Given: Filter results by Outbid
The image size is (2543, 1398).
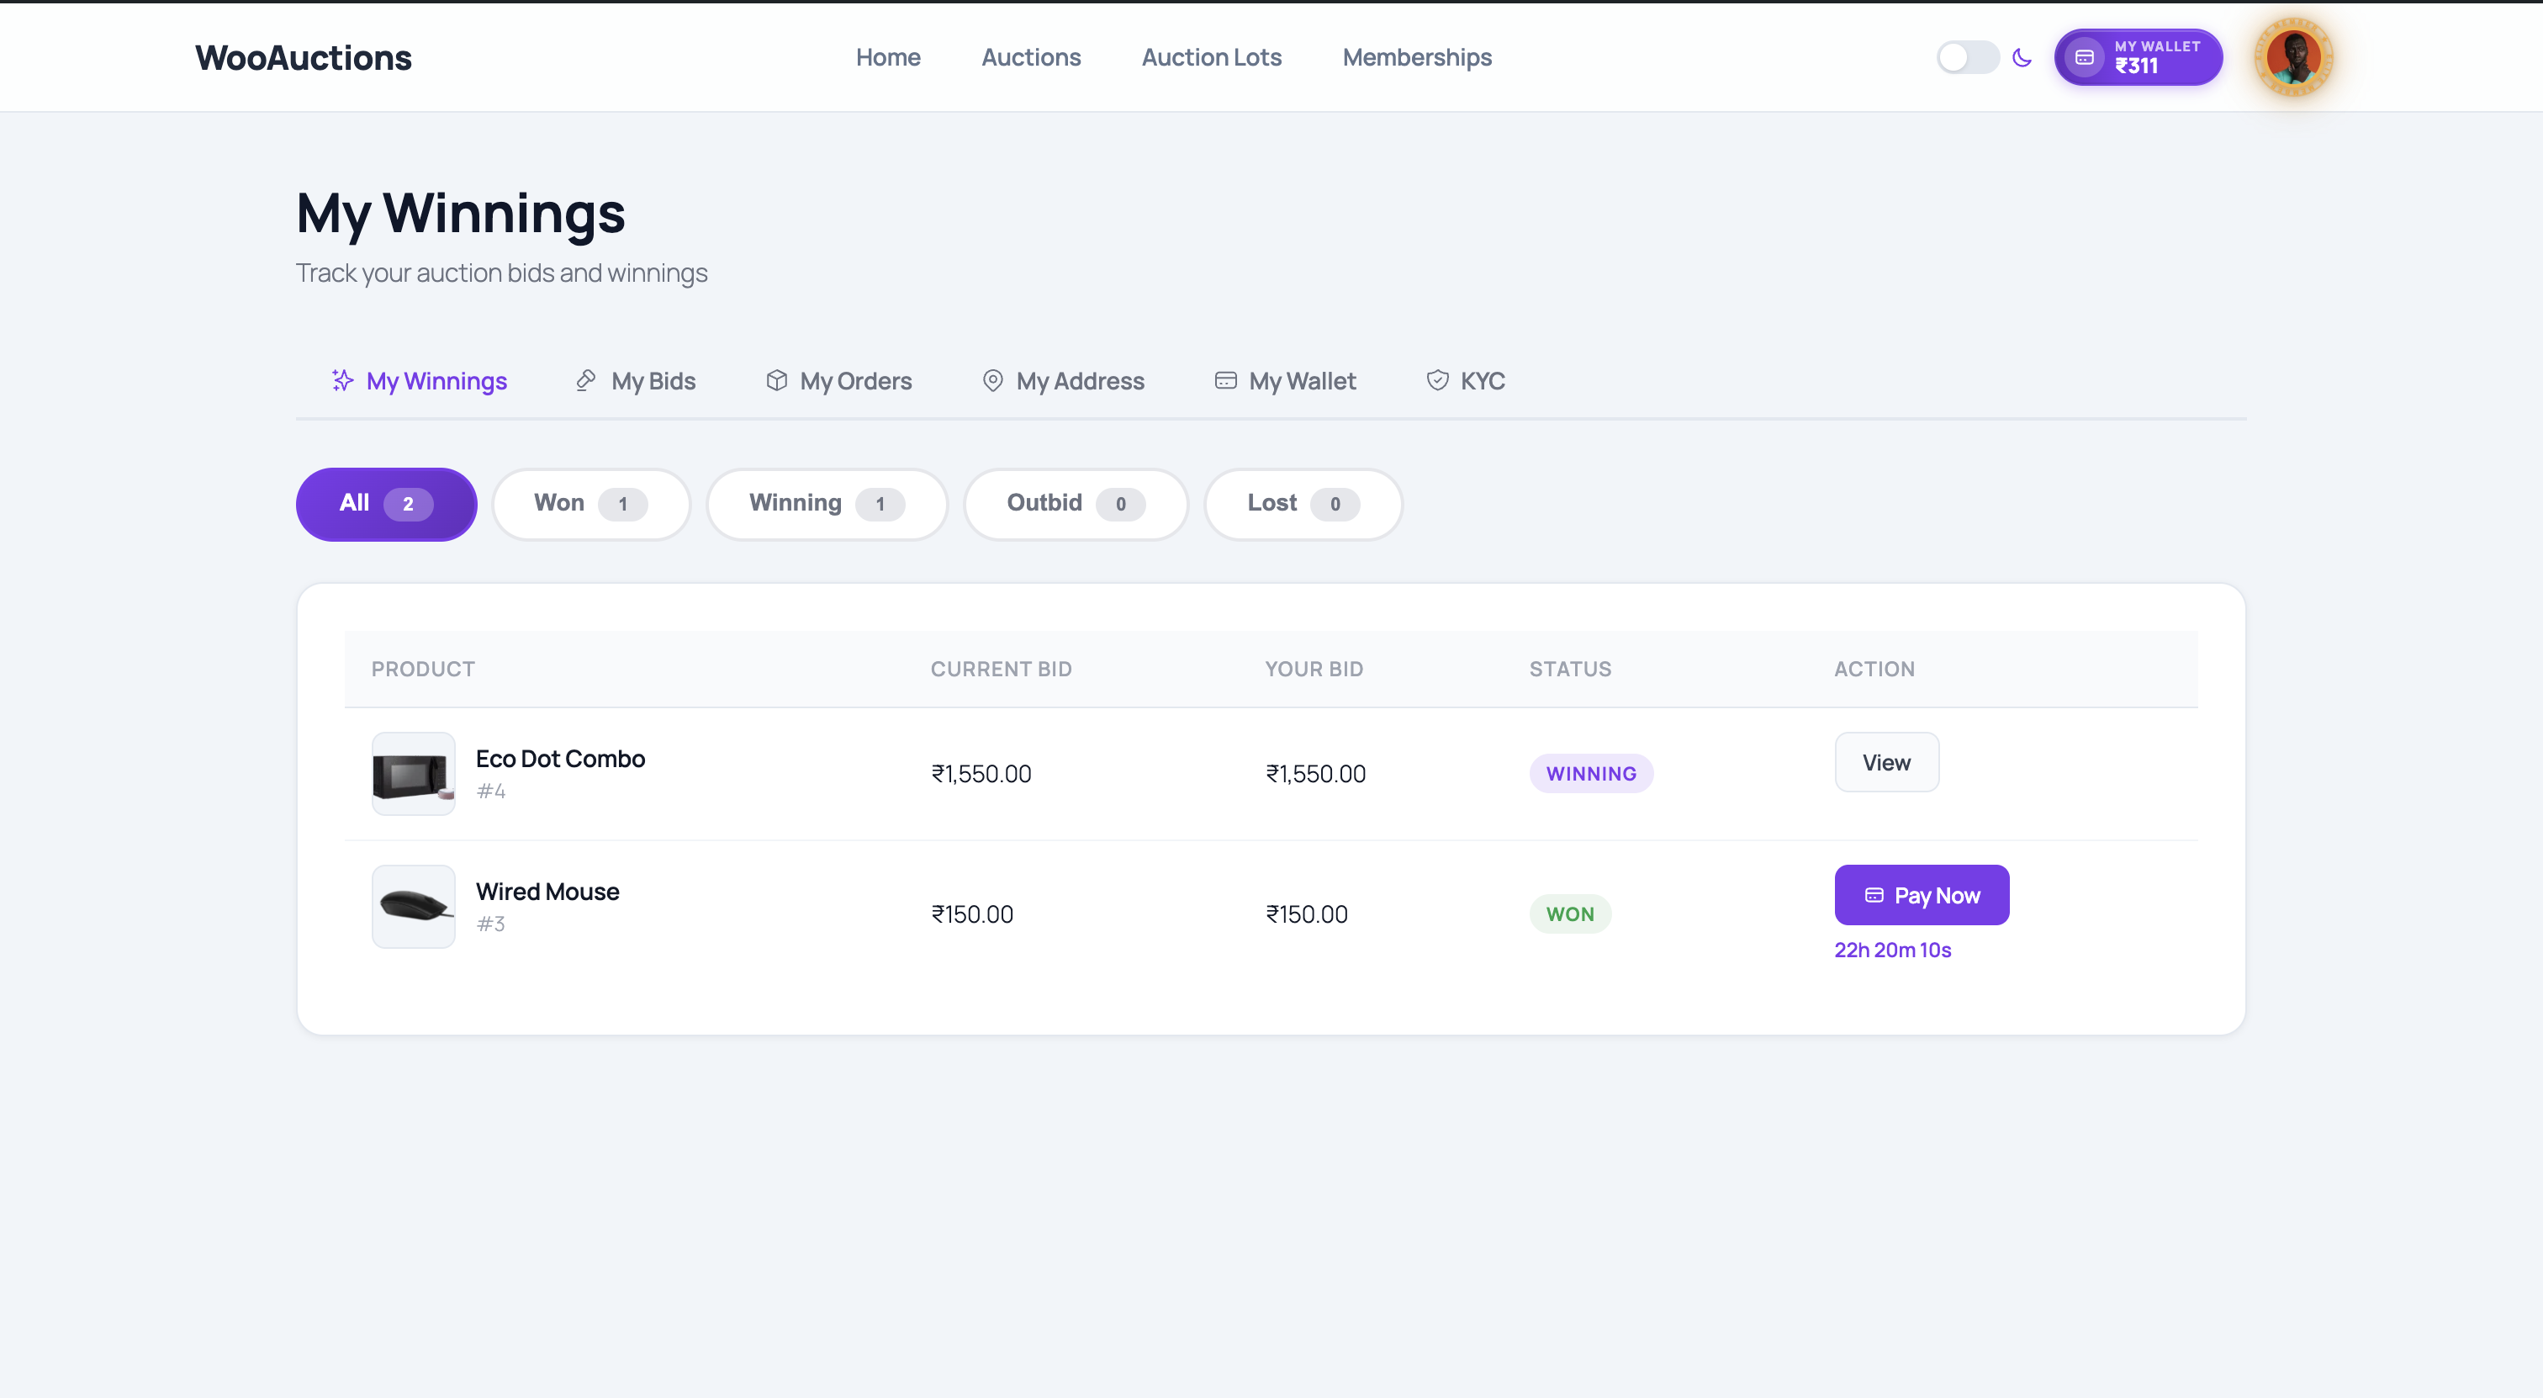Looking at the screenshot, I should (x=1075, y=504).
